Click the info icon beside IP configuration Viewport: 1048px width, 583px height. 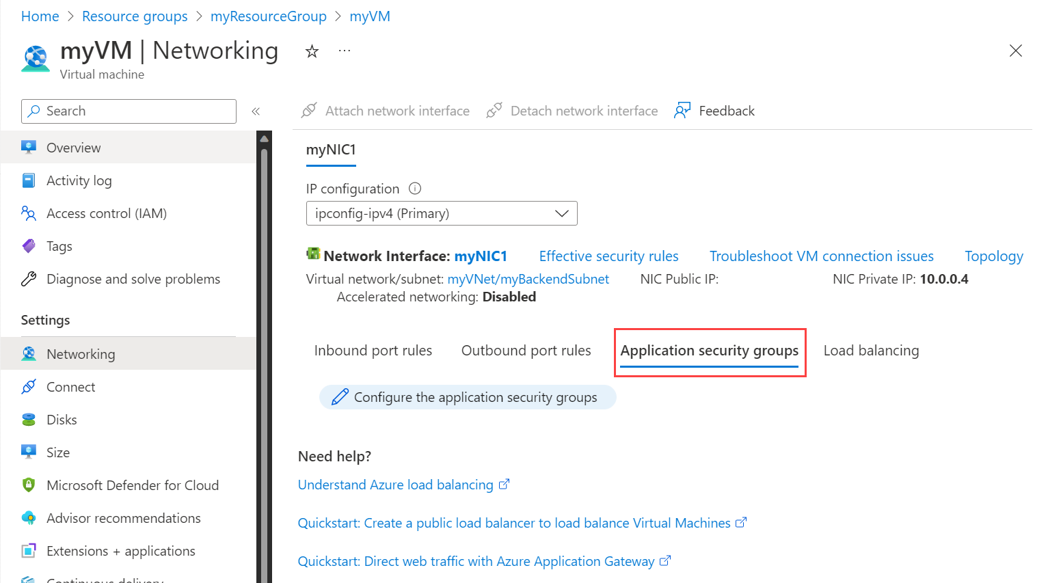pos(415,188)
